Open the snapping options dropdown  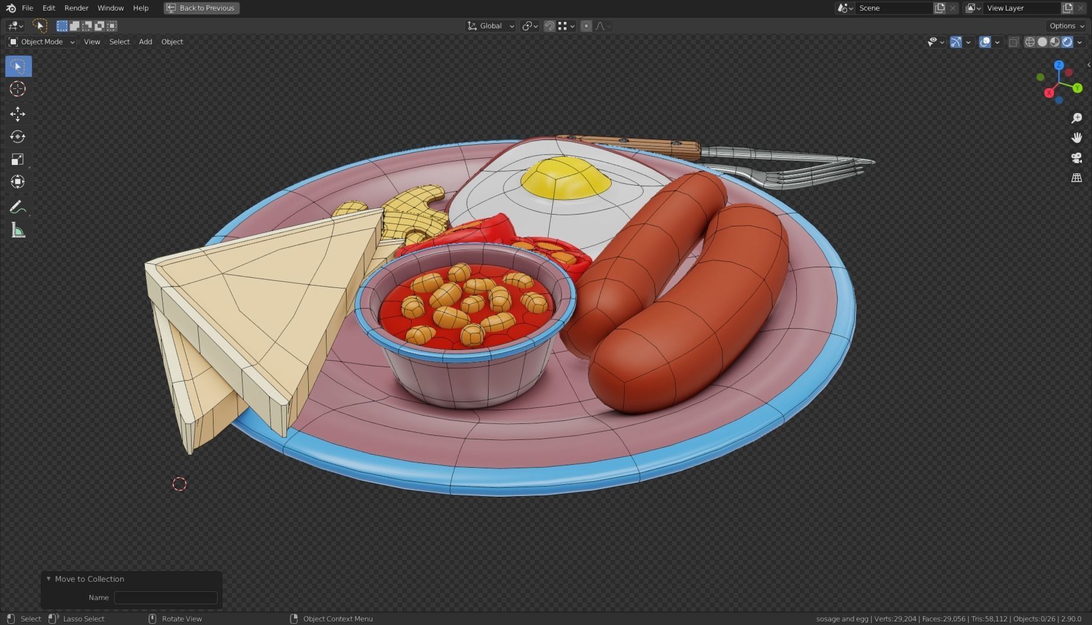pos(566,26)
